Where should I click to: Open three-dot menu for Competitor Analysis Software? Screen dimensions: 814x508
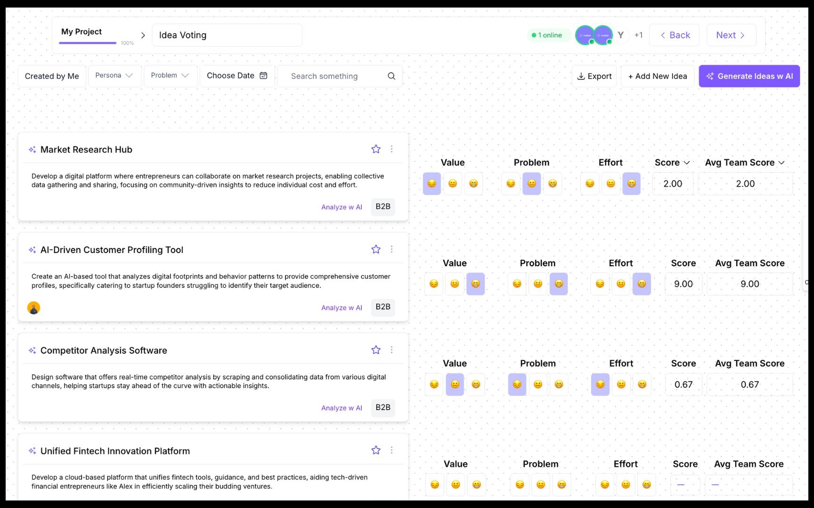(x=391, y=350)
